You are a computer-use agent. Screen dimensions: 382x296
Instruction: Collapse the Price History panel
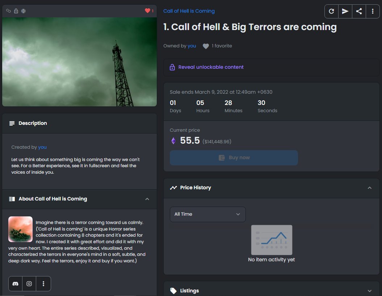click(370, 188)
